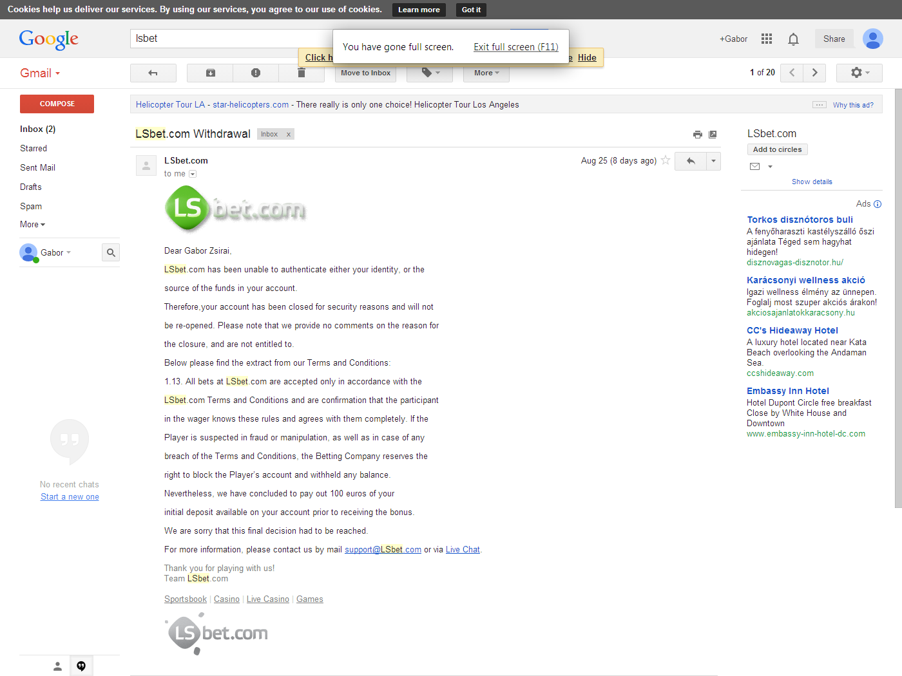The height and width of the screenshot is (676, 902).
Task: Show Hangouts conversations icon at bottom
Action: pyautogui.click(x=81, y=666)
